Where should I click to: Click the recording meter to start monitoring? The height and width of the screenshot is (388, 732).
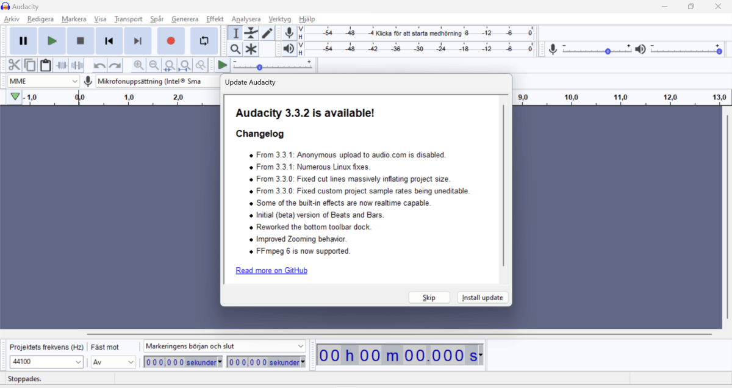(x=418, y=33)
